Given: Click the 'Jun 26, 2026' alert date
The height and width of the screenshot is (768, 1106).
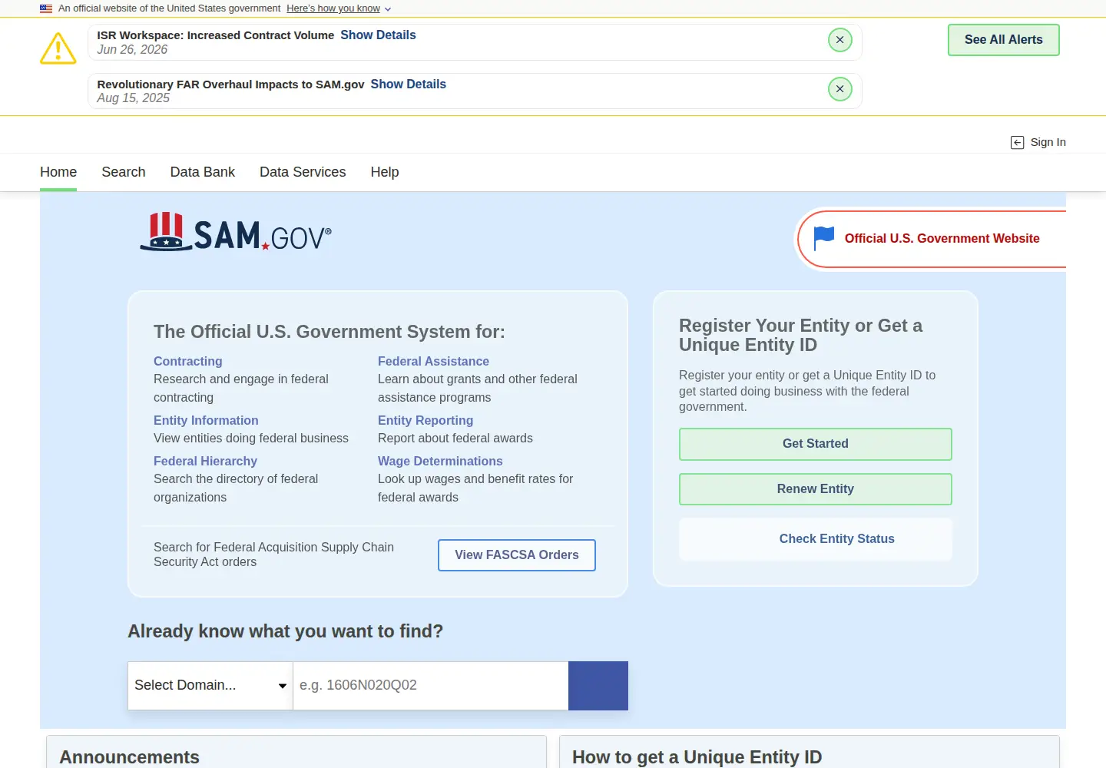Looking at the screenshot, I should [132, 50].
